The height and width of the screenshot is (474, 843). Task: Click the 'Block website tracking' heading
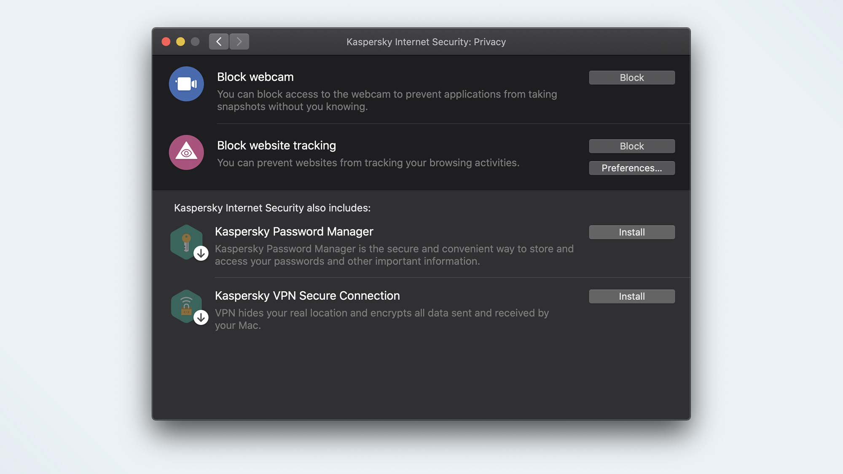(277, 146)
